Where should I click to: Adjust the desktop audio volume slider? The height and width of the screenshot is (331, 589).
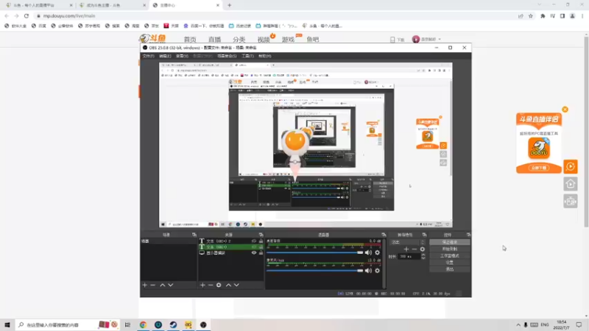coord(315,252)
